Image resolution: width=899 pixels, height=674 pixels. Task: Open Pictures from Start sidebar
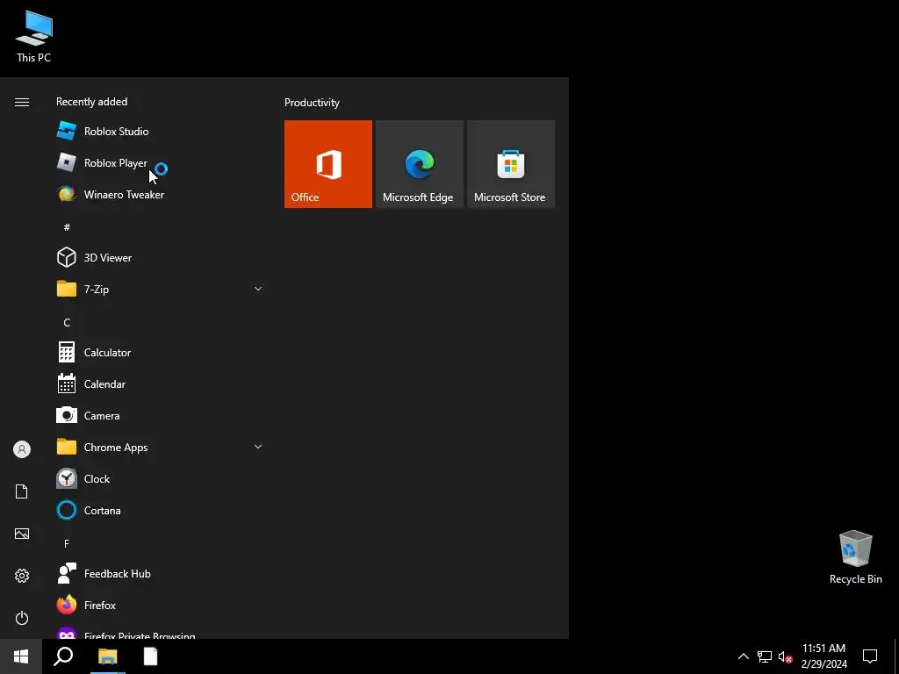pyautogui.click(x=22, y=534)
